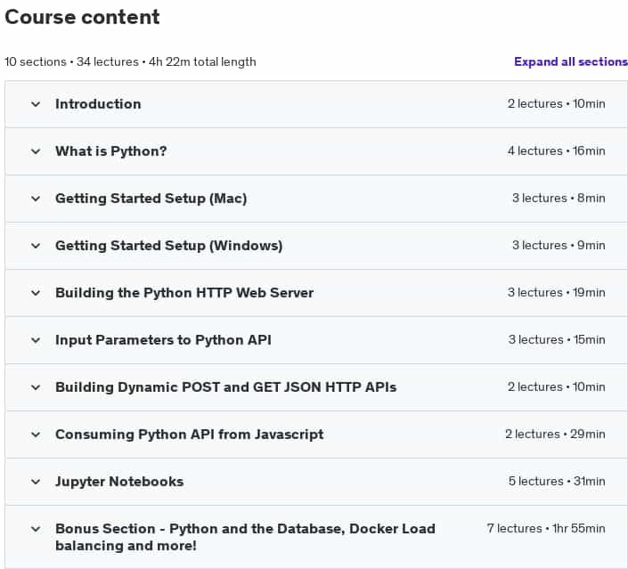Expand Input Parameters to Python API chevron
Viewport: 628px width, 569px height.
(36, 340)
